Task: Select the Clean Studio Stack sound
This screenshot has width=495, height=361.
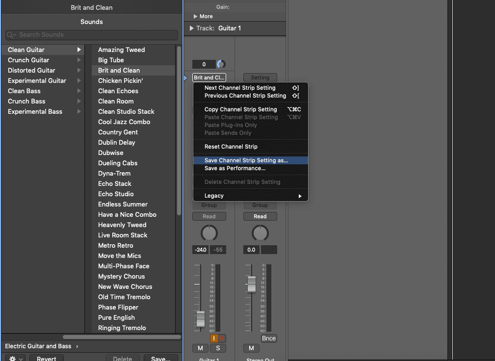Action: tap(133, 111)
